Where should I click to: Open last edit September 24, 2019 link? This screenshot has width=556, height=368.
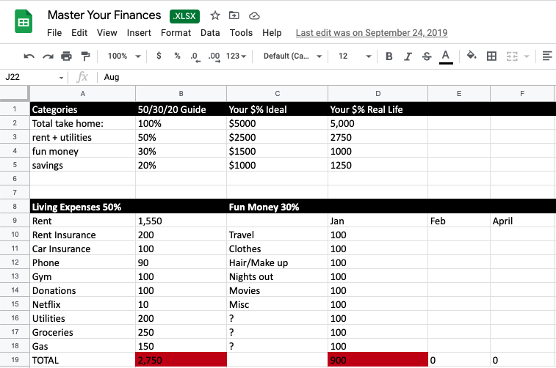tap(371, 33)
